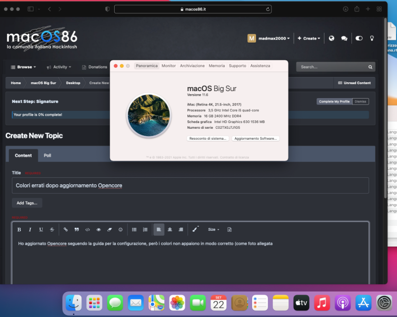
Task: Open Finder from the Dock
Action: (73, 303)
